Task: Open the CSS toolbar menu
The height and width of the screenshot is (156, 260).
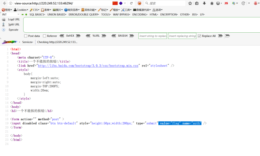Action: (x=34, y=10)
